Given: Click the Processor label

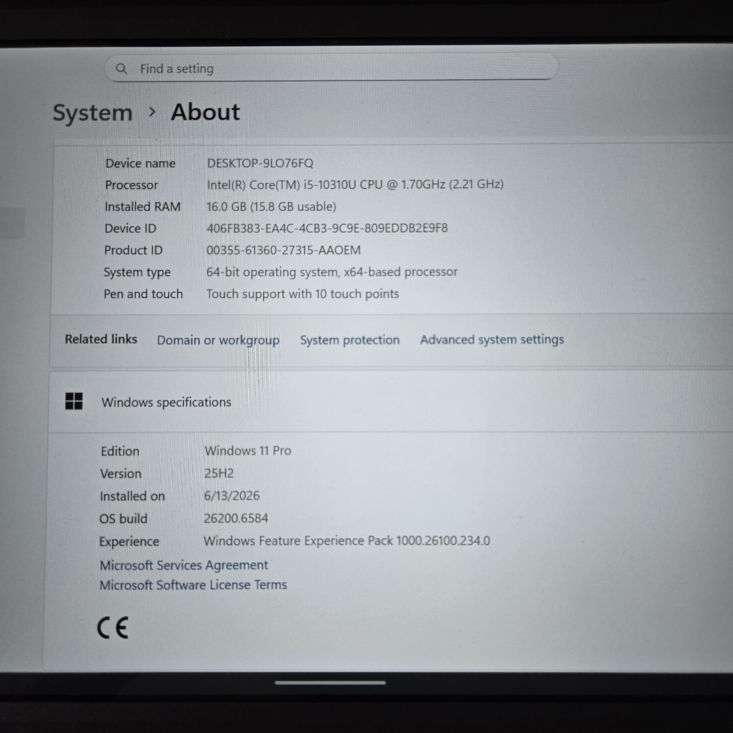Looking at the screenshot, I should click(131, 185).
